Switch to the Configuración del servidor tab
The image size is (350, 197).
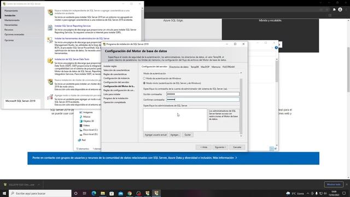pos(154,67)
